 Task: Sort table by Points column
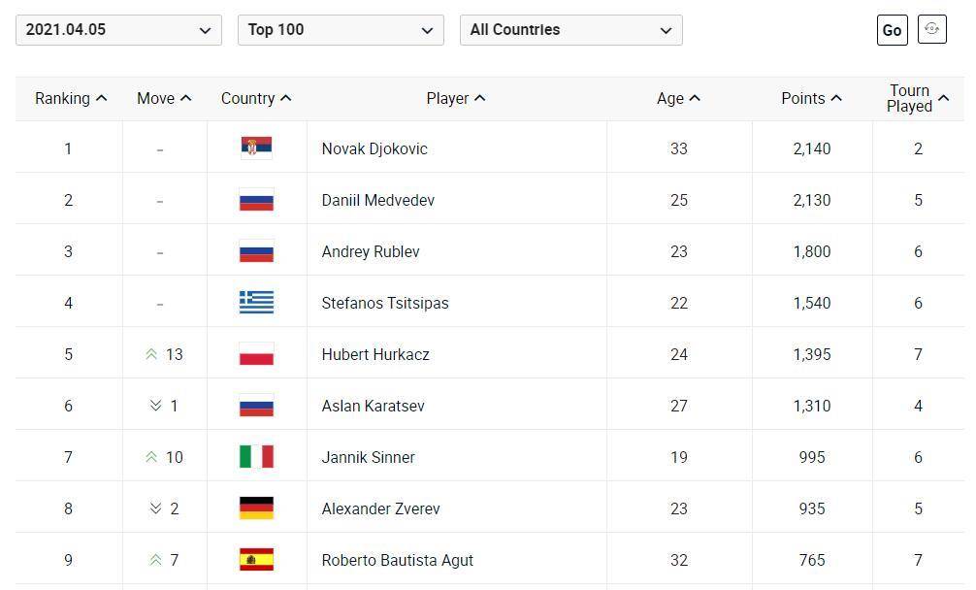[x=811, y=98]
